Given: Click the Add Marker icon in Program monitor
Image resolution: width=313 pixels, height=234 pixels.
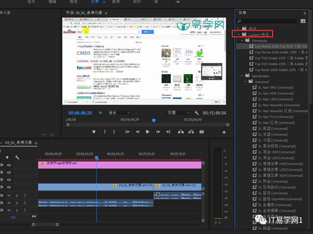Looking at the screenshot, I should [94, 132].
